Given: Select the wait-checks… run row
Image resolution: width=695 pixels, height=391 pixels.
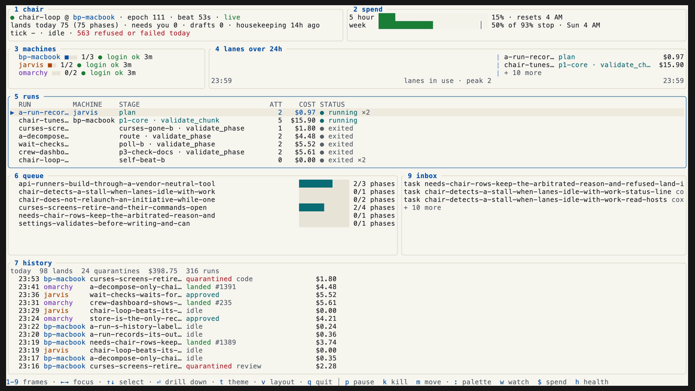Looking at the screenshot, I should click(347, 144).
